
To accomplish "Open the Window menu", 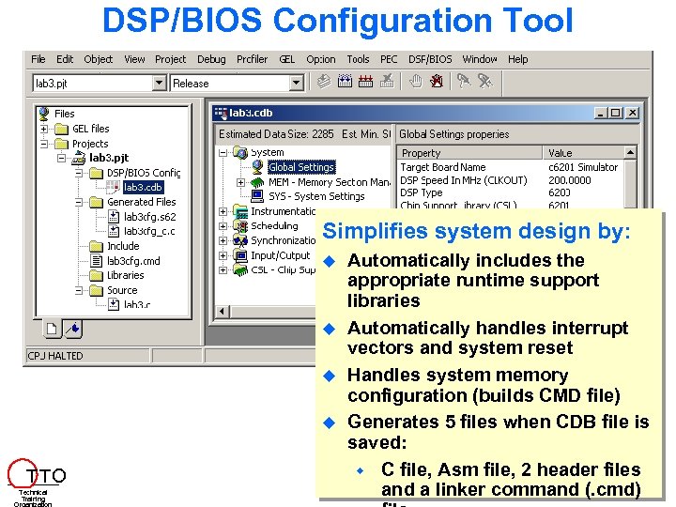I will pos(480,59).
